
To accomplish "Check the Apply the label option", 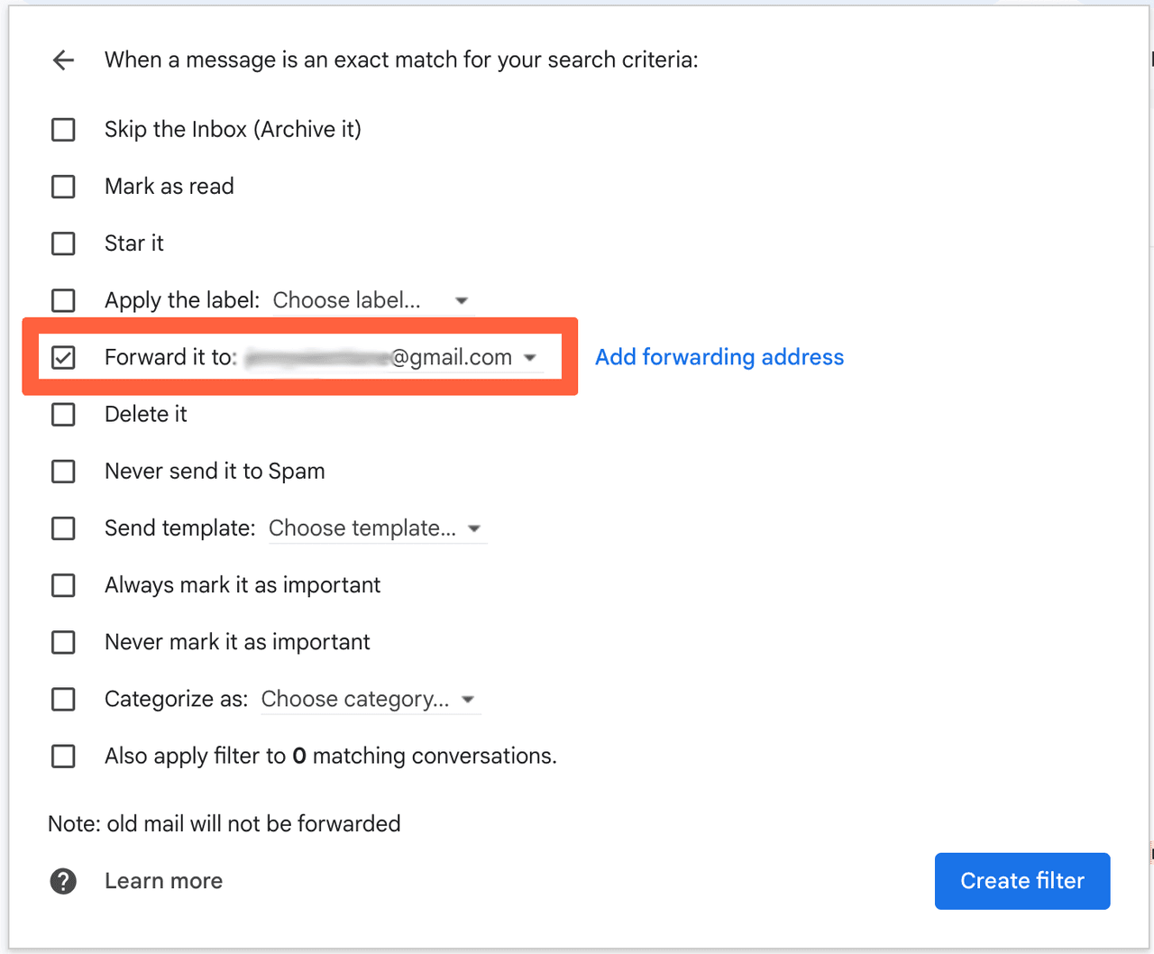I will tap(63, 300).
